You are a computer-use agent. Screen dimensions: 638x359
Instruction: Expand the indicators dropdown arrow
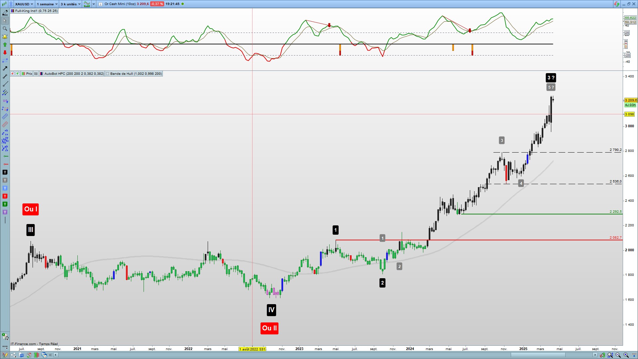pyautogui.click(x=94, y=4)
